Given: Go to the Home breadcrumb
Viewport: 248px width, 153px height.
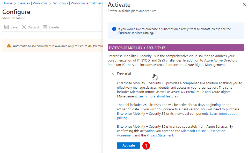Looking at the screenshot, I should click(7, 3).
